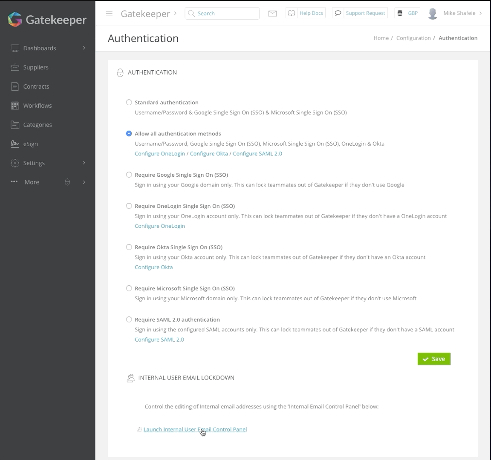Image resolution: width=491 pixels, height=460 pixels.
Task: Select Standard authentication radio button
Action: pos(129,102)
